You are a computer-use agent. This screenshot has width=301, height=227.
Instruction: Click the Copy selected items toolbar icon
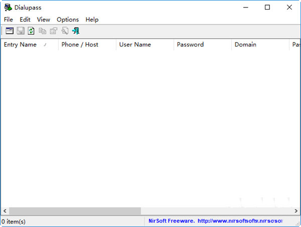tap(43, 31)
